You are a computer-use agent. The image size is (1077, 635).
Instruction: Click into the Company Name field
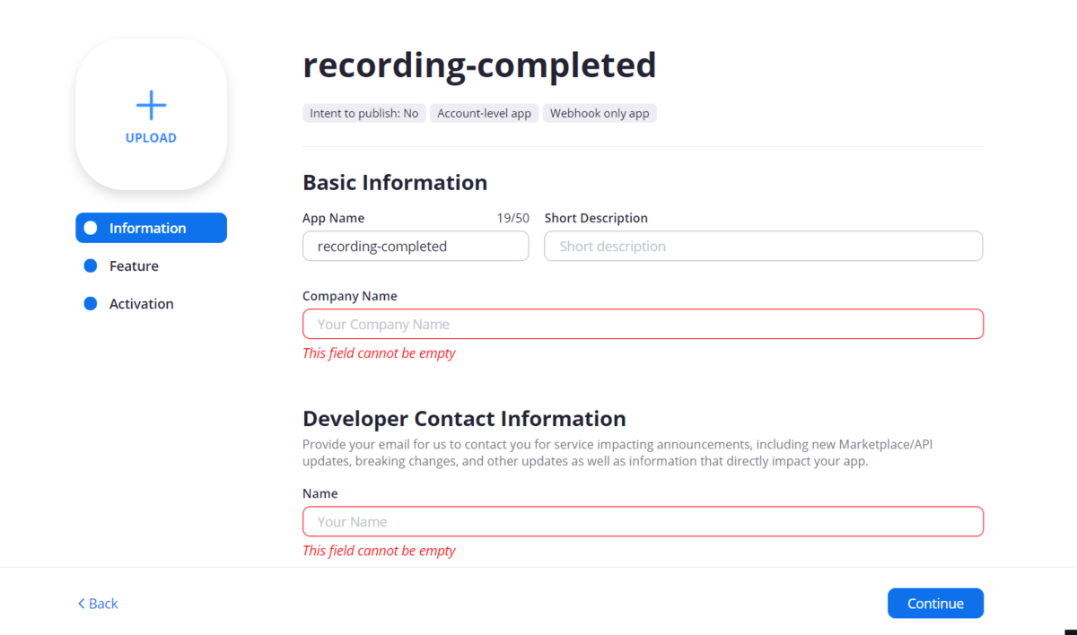[x=643, y=324]
